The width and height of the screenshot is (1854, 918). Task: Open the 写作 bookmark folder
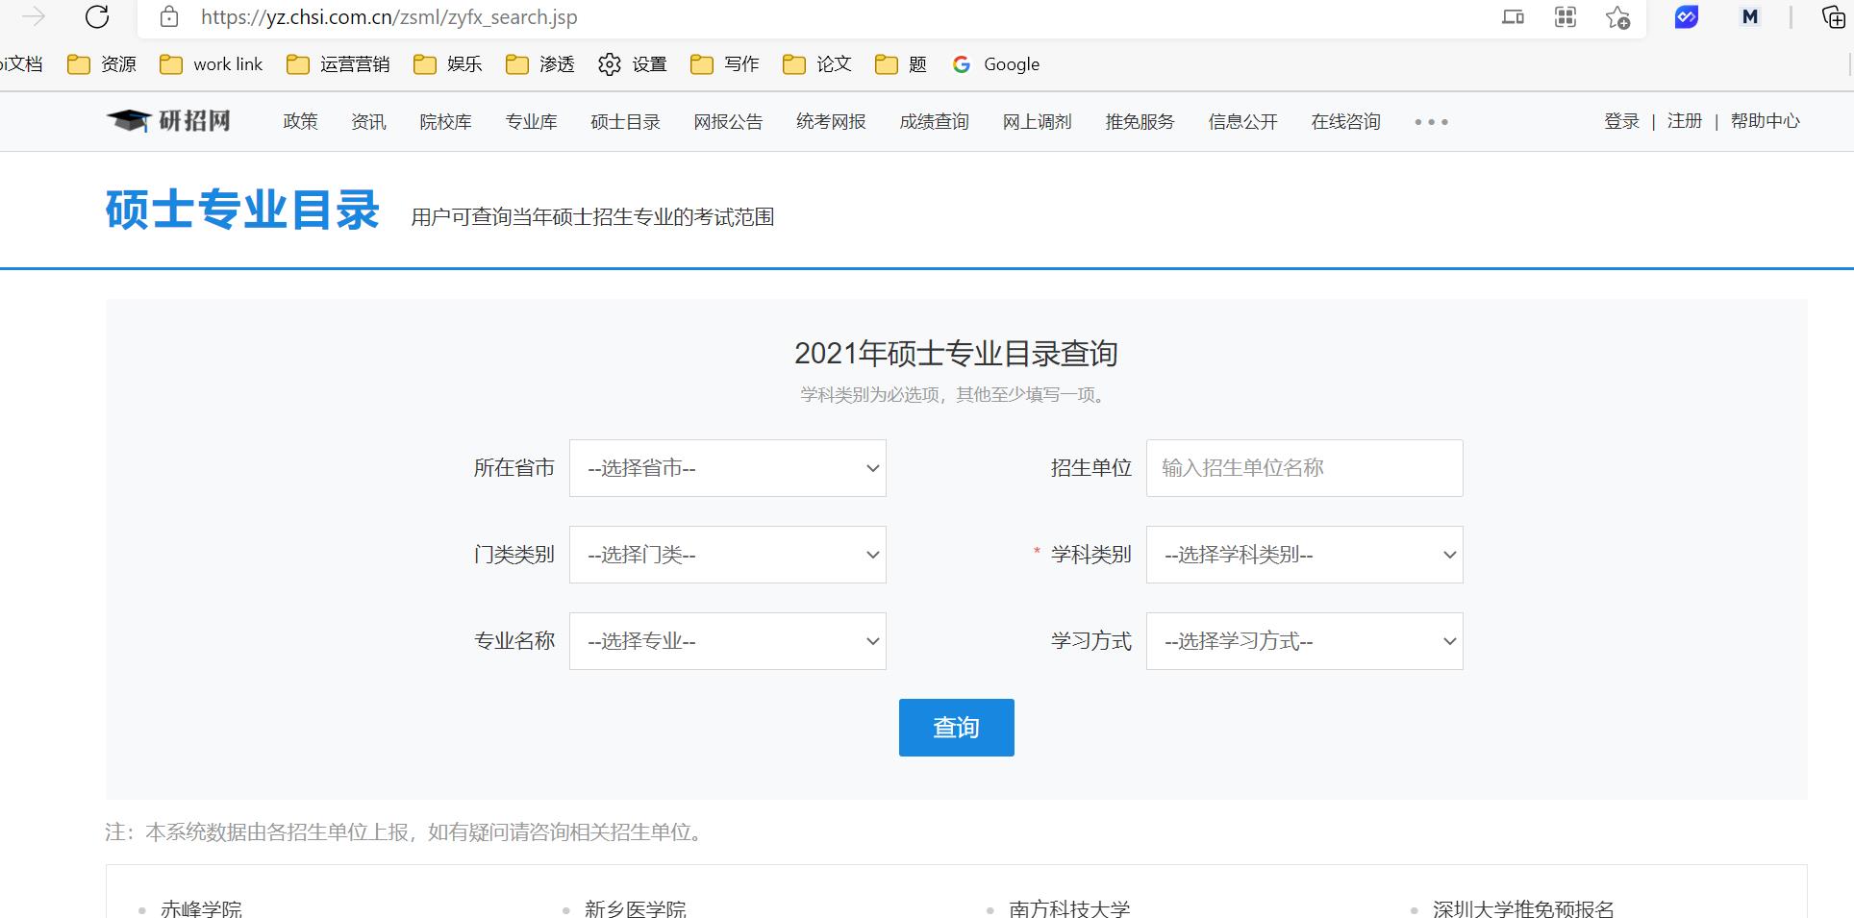point(725,64)
